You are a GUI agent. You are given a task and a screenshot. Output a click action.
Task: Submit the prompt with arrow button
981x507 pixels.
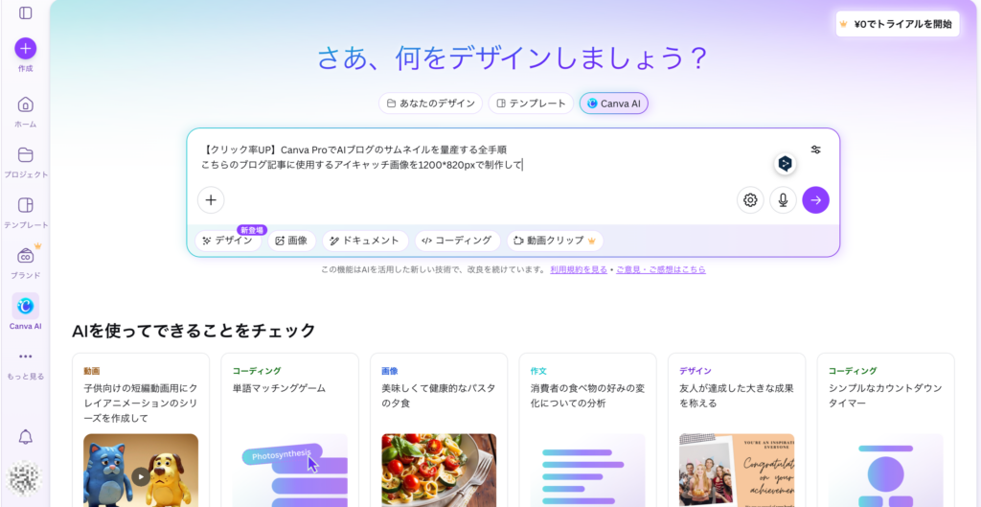point(815,200)
